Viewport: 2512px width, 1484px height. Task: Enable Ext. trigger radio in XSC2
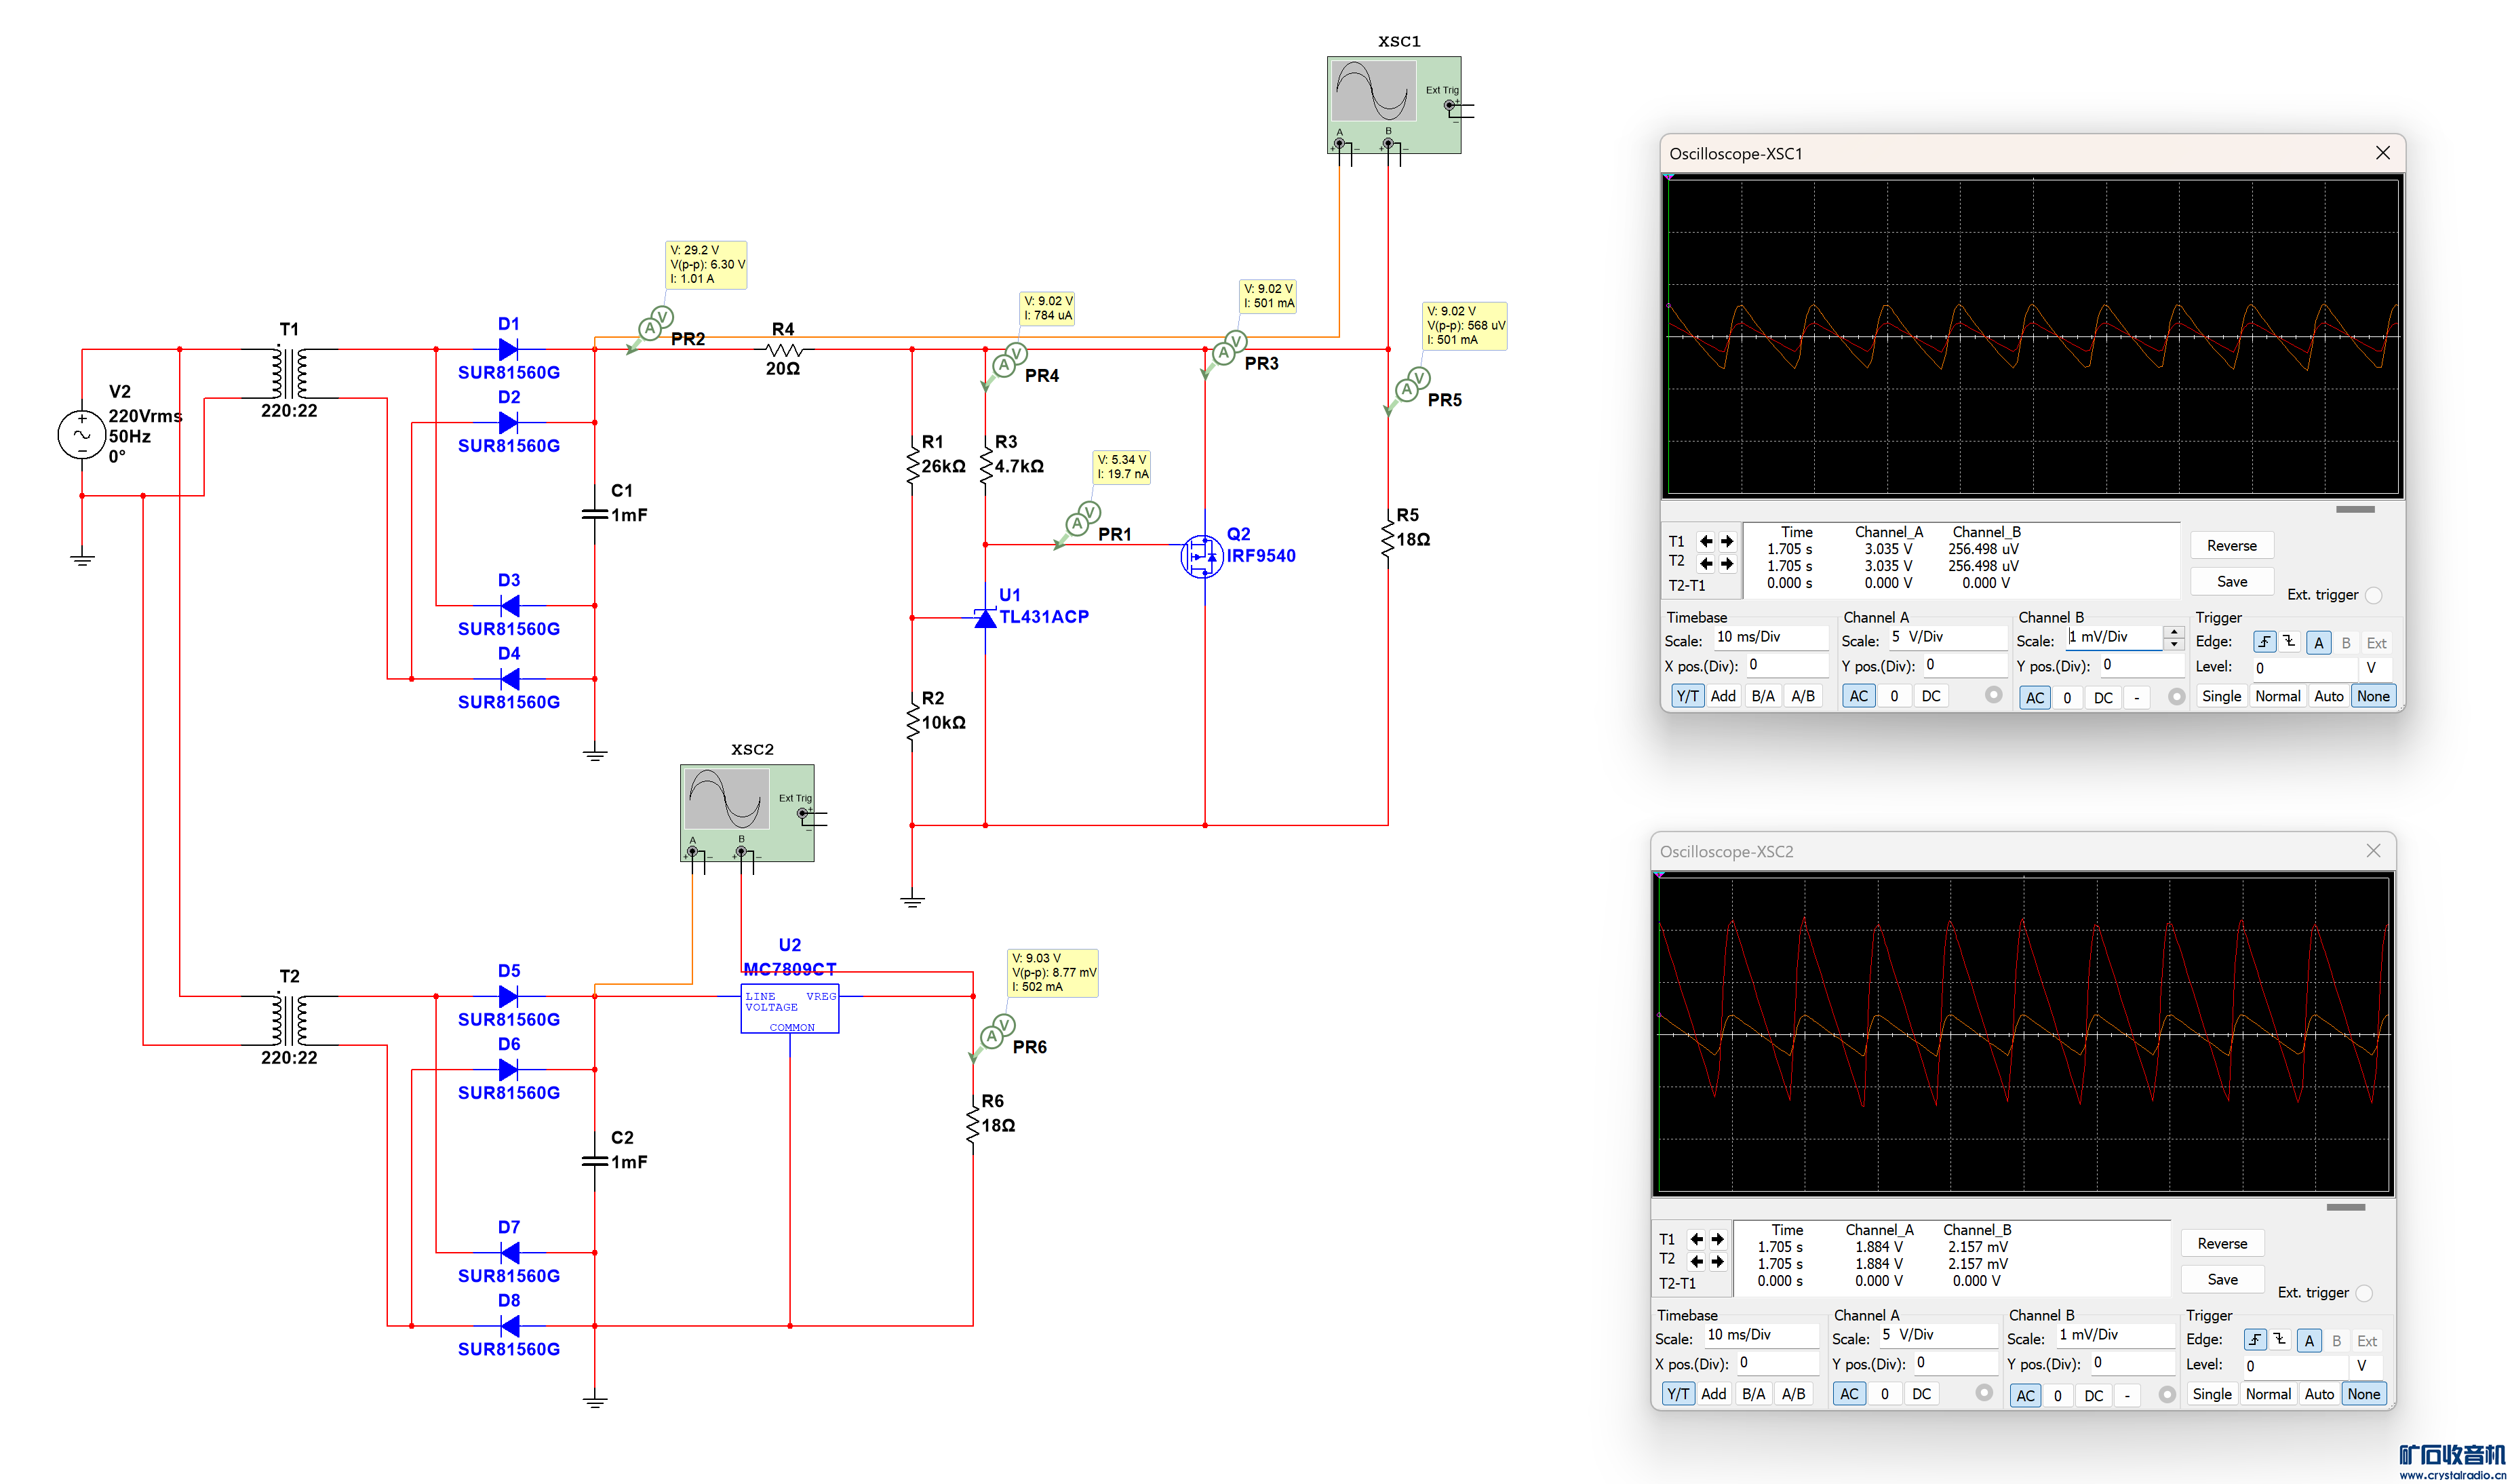point(2363,1293)
